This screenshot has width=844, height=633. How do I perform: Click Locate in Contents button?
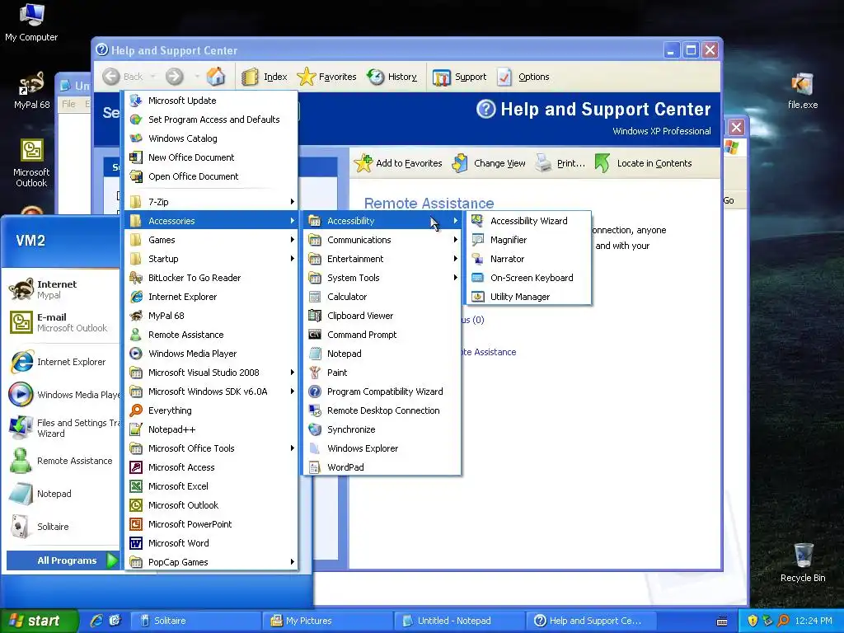coord(643,163)
